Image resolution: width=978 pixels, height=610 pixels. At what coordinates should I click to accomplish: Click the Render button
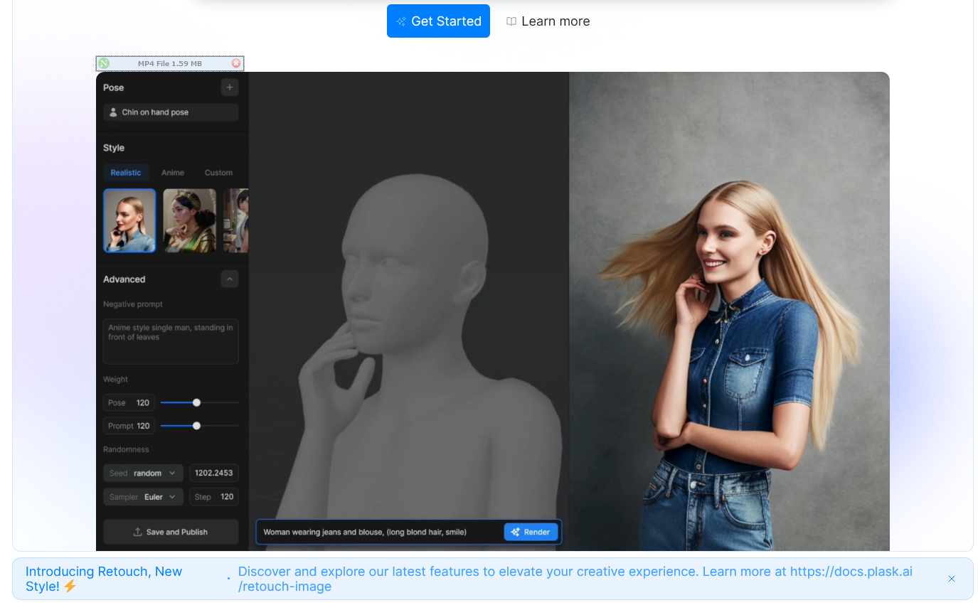531,532
